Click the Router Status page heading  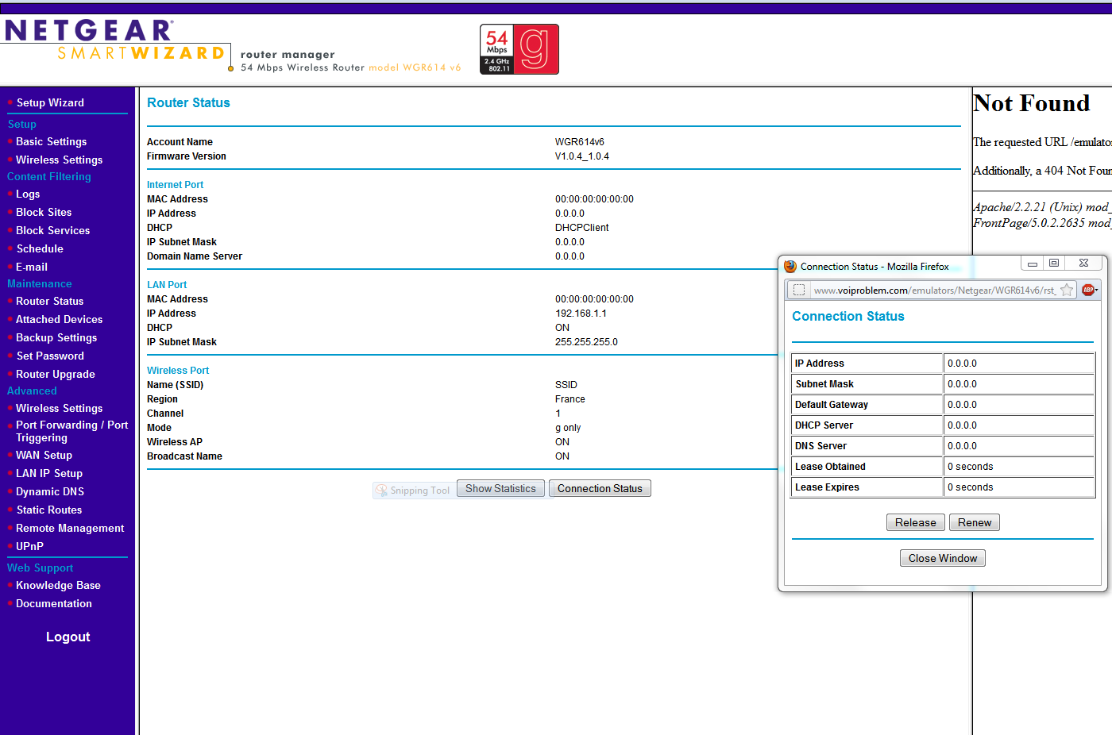pyautogui.click(x=188, y=103)
